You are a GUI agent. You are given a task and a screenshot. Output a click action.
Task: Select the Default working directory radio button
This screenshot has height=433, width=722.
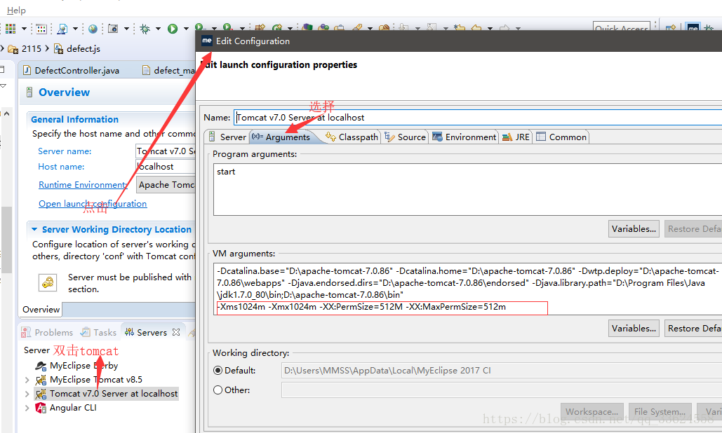tap(218, 371)
